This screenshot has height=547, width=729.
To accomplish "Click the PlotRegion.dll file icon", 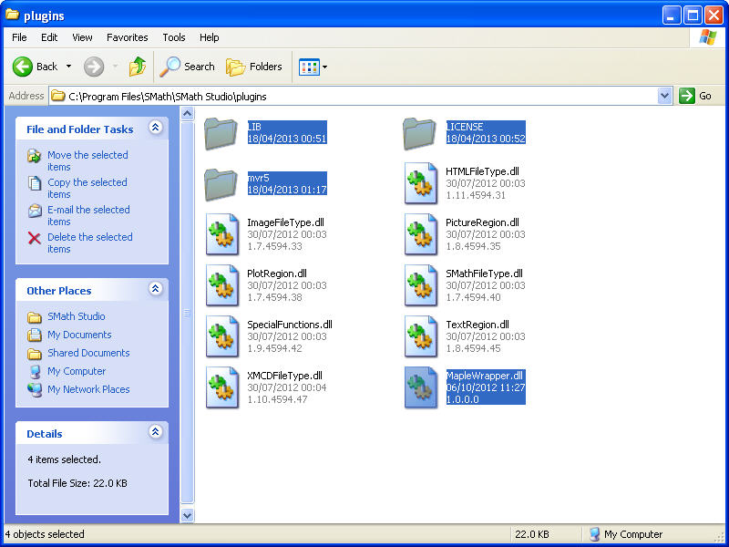I will (x=222, y=286).
